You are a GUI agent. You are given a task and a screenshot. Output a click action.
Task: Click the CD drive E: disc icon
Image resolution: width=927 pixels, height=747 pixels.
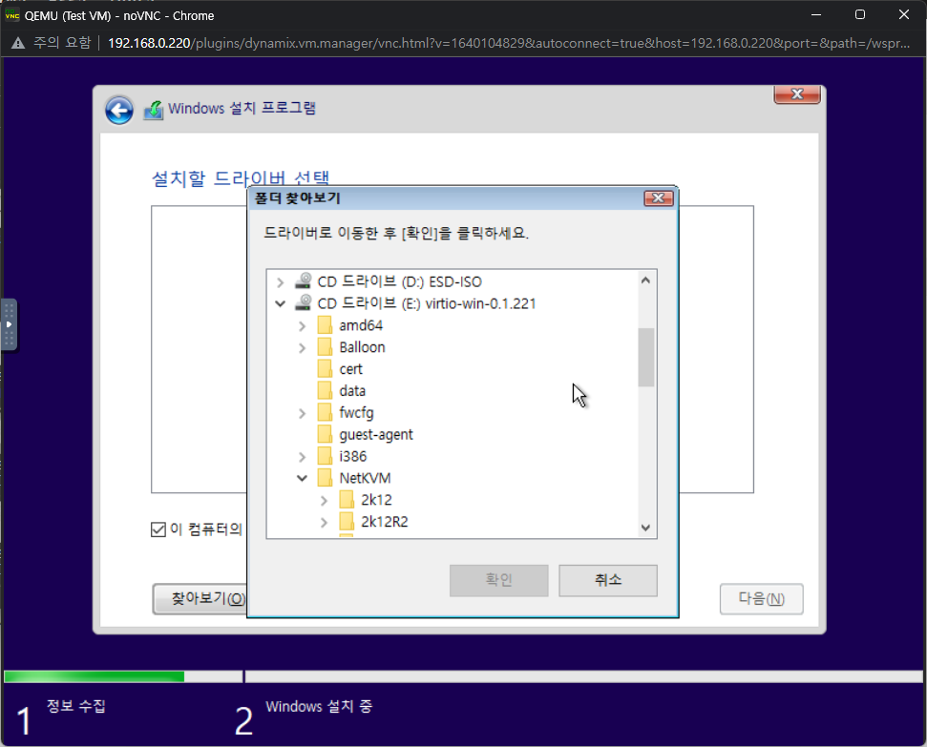[x=304, y=303]
